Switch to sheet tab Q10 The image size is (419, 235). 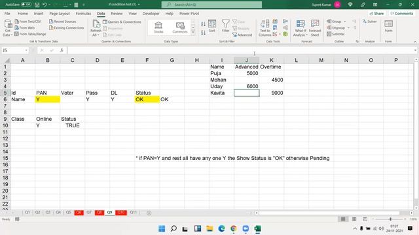[x=120, y=212]
